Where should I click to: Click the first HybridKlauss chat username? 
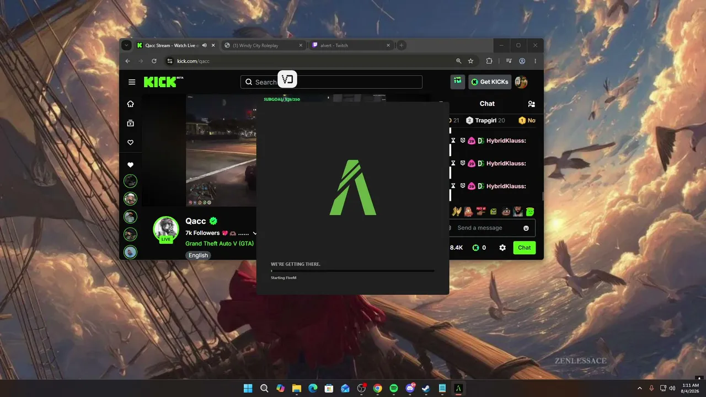coord(506,141)
